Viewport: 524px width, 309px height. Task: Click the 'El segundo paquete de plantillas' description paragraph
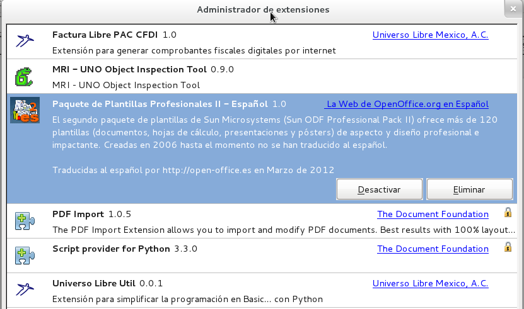275,132
